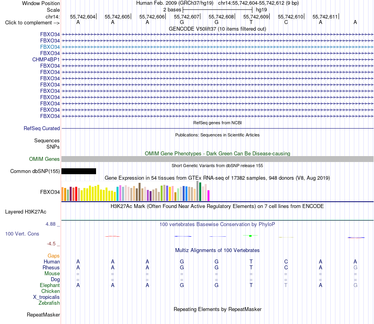Click the gray OMIM Genes item bar
The height and width of the screenshot is (324, 374).
tap(217, 159)
